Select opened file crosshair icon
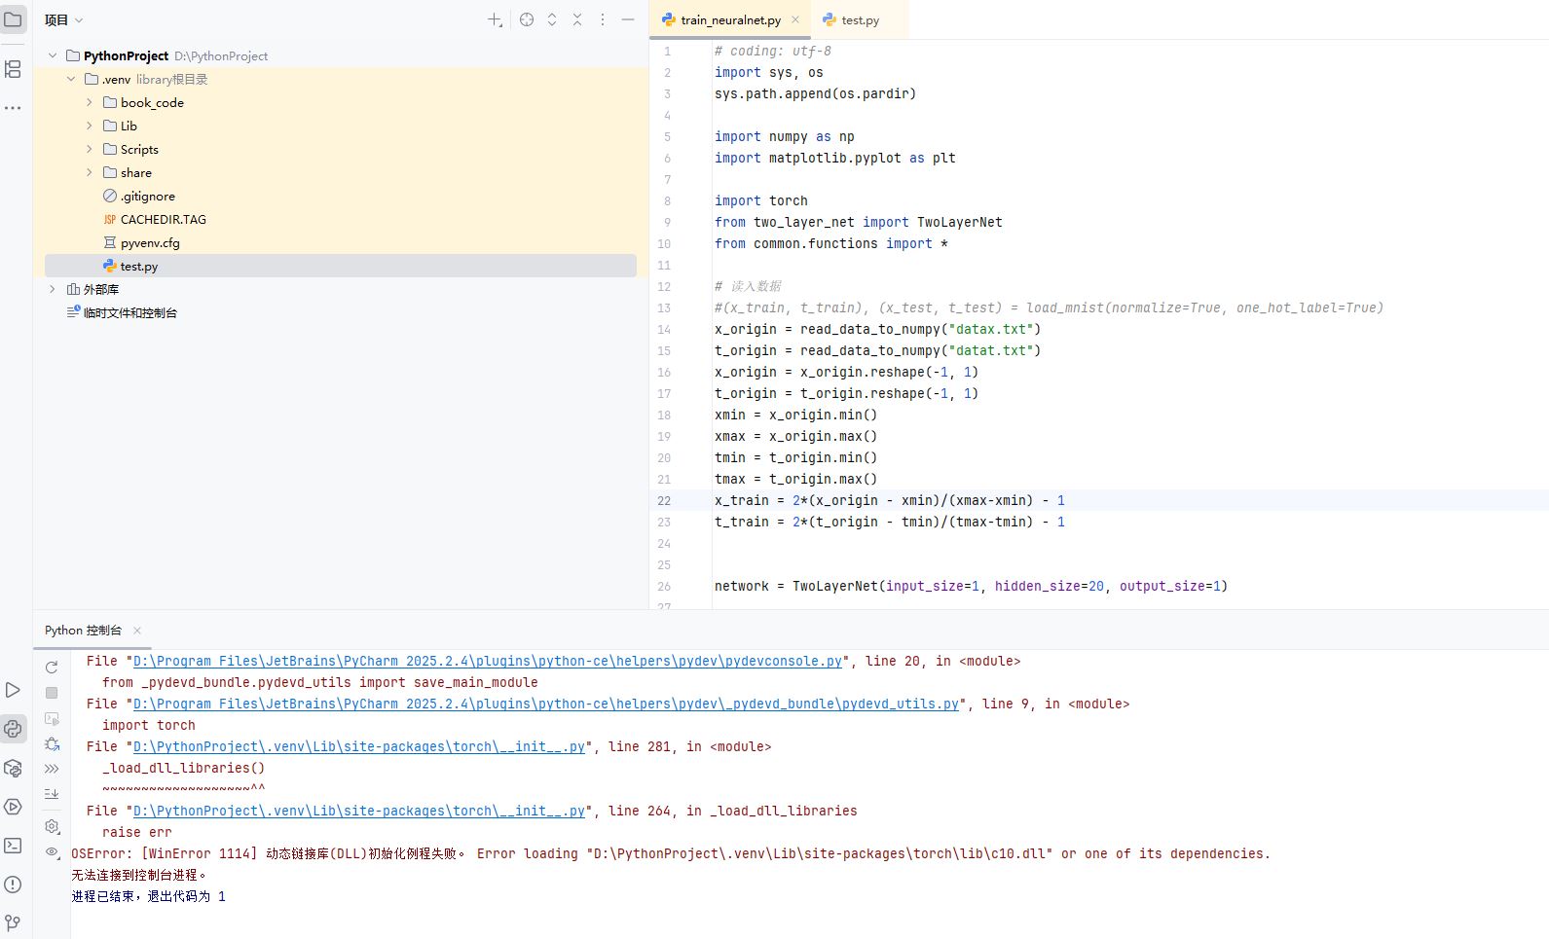Image resolution: width=1549 pixels, height=939 pixels. click(527, 19)
